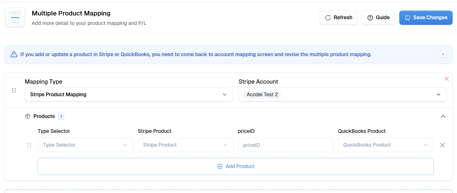457x193 pixels.
Task: Remove the product row with X
Action: coord(443,145)
